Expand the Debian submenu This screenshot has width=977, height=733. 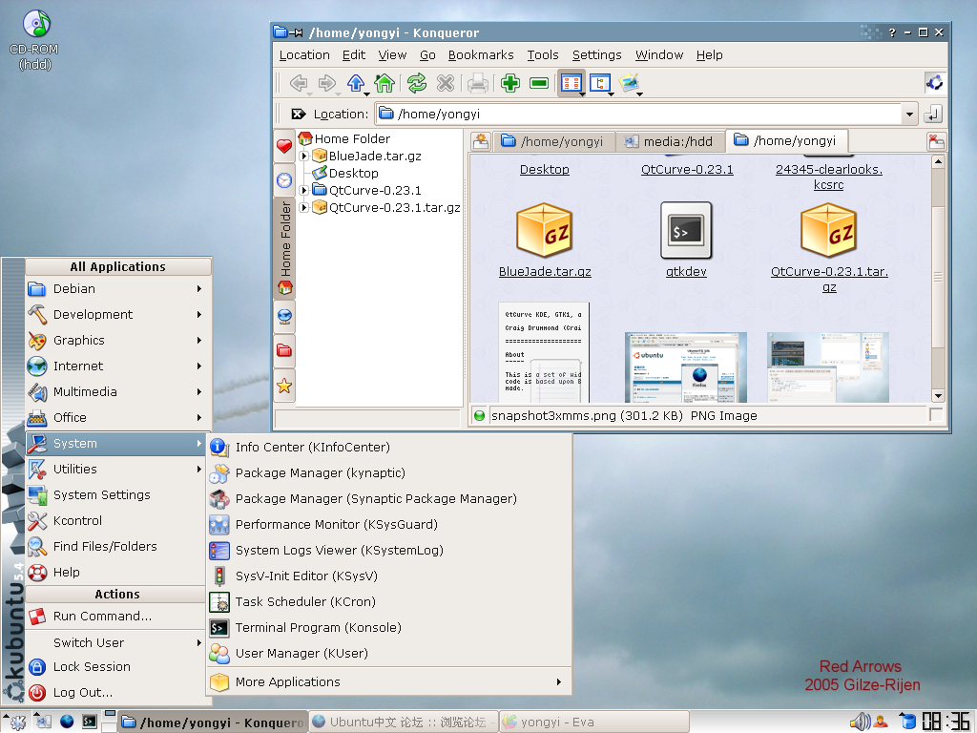118,288
